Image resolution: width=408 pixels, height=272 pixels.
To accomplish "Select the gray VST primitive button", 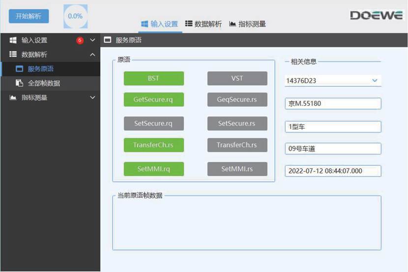I will coord(237,79).
